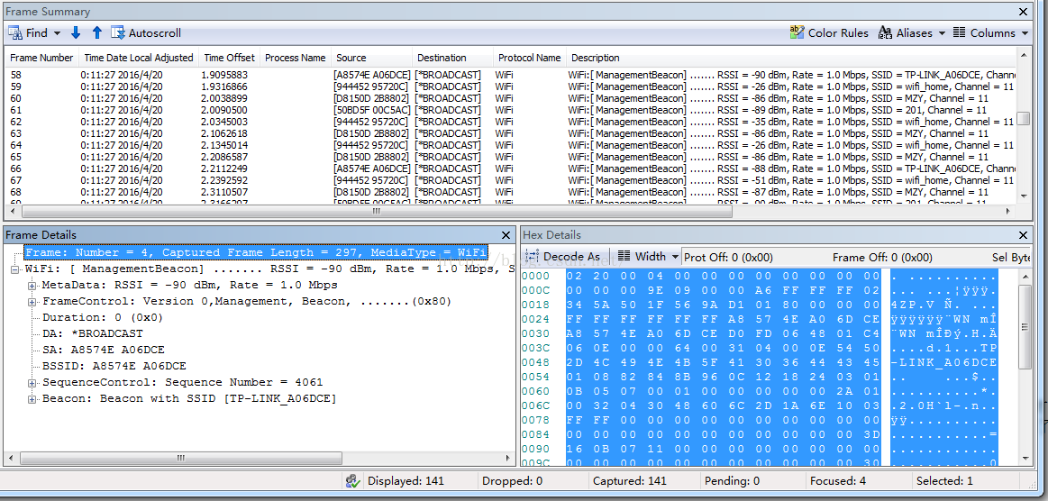Click Frame Off: 0 (0x00) label
The height and width of the screenshot is (501, 1048).
pyautogui.click(x=882, y=257)
